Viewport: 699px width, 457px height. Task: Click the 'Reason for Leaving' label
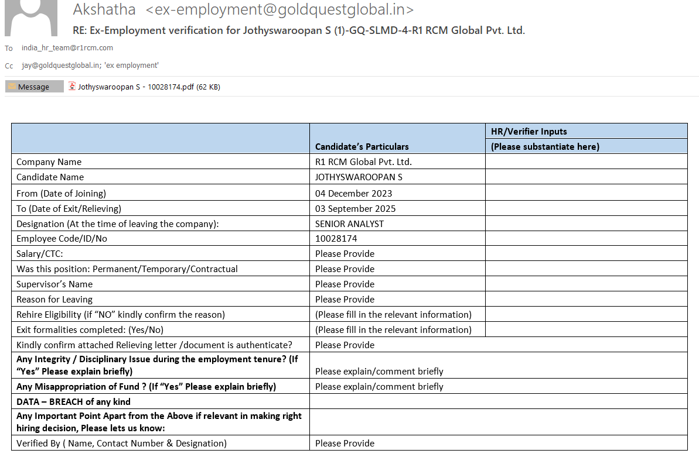click(54, 300)
